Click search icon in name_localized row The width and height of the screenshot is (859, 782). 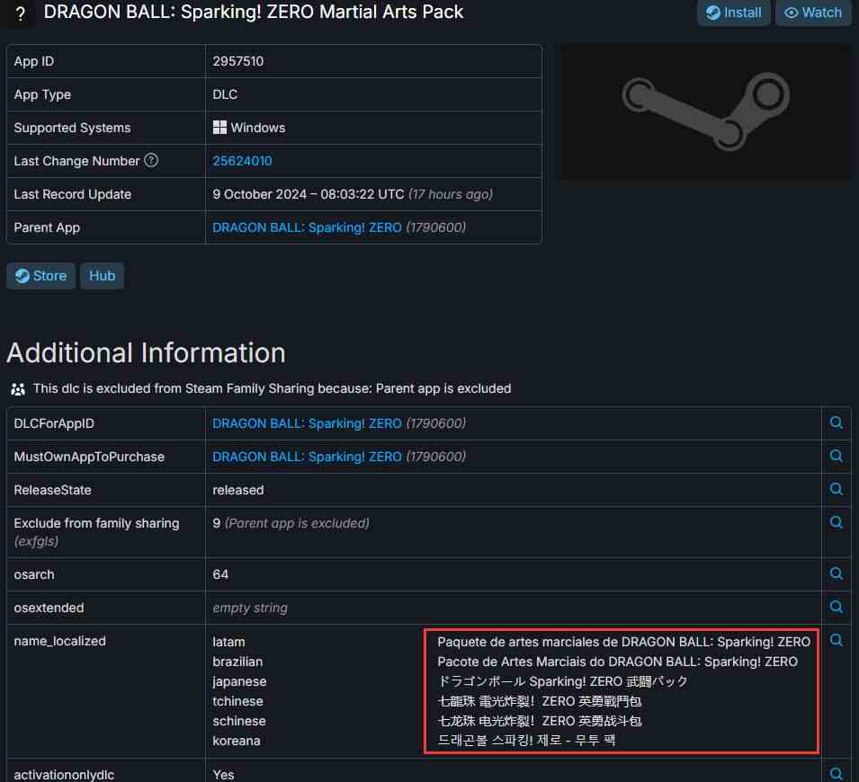click(x=836, y=640)
